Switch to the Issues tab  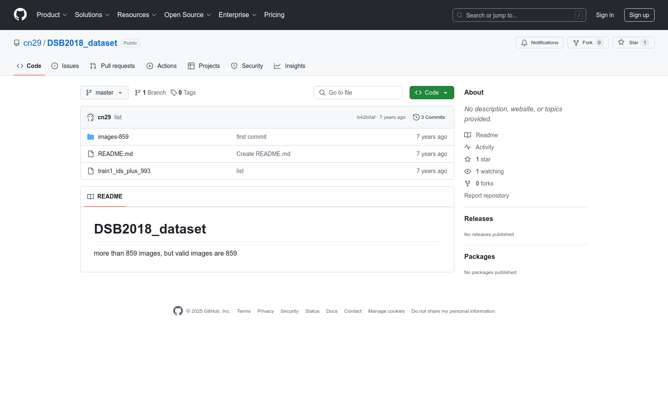click(65, 66)
